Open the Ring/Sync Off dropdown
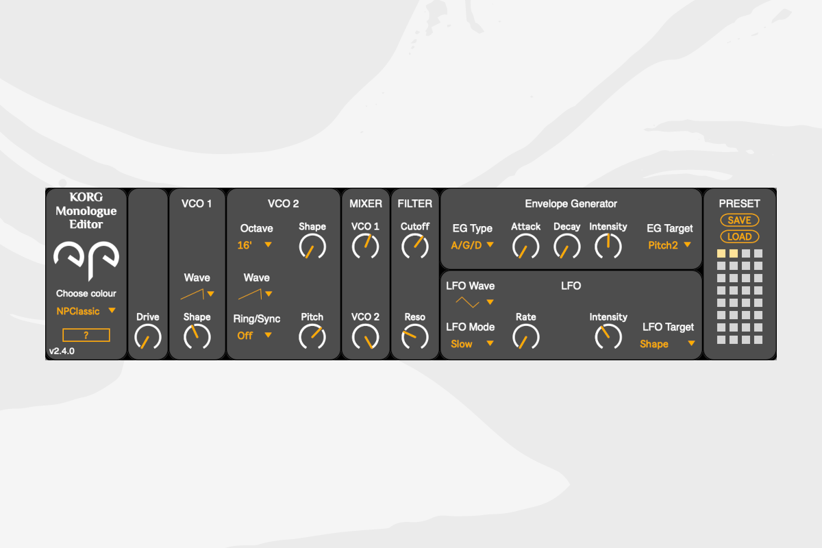 tap(255, 336)
